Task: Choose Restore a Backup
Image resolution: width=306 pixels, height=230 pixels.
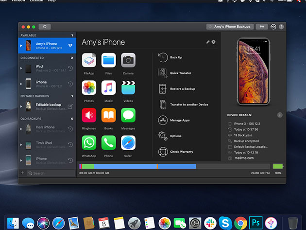Action: [x=177, y=88]
